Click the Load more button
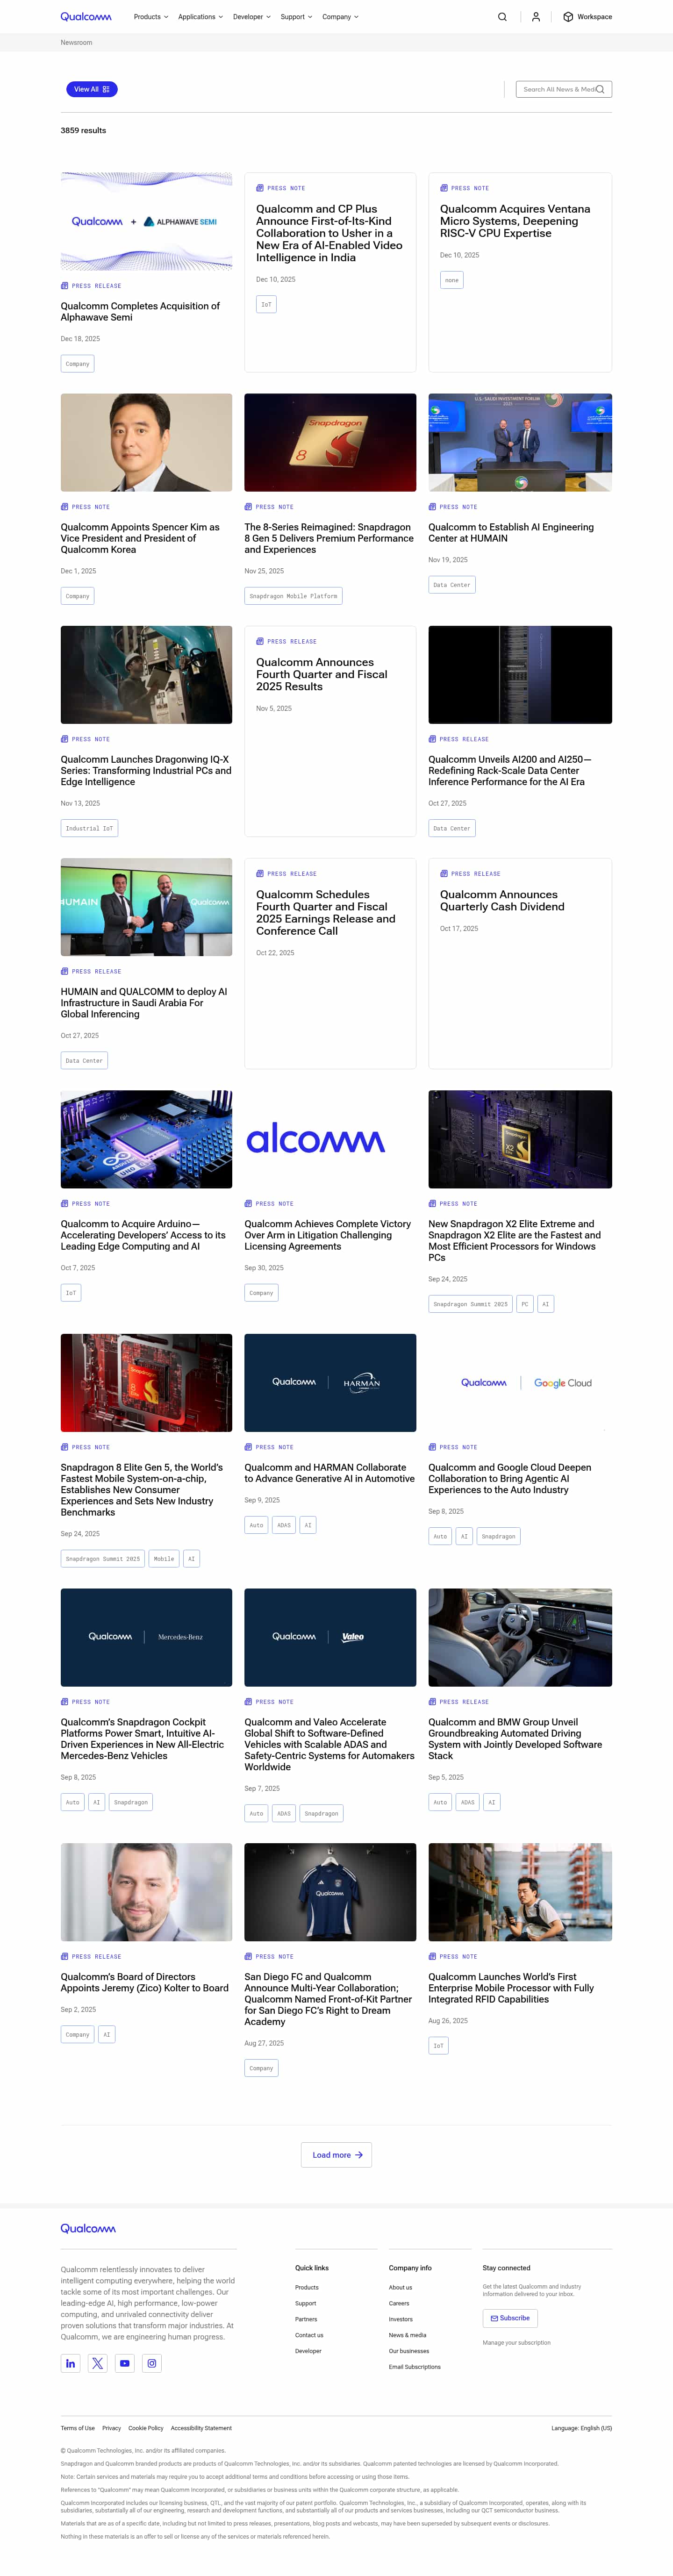This screenshot has width=673, height=2576. coord(336,2155)
